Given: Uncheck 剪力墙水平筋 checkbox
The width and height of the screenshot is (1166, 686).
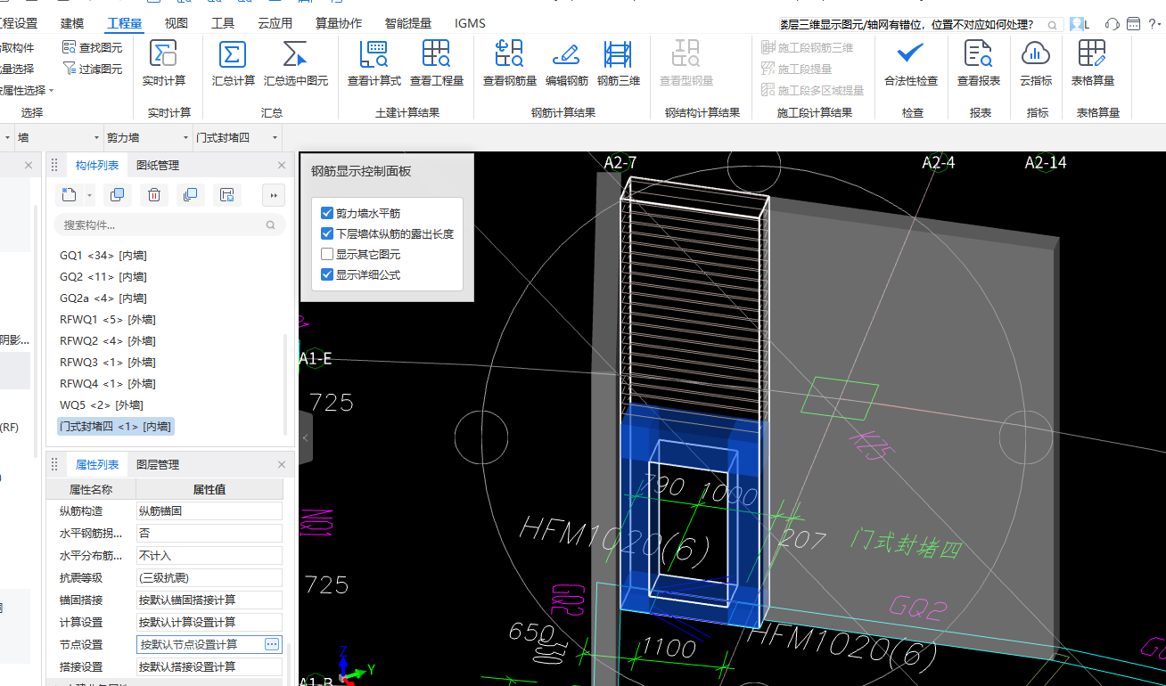Looking at the screenshot, I should coord(327,214).
